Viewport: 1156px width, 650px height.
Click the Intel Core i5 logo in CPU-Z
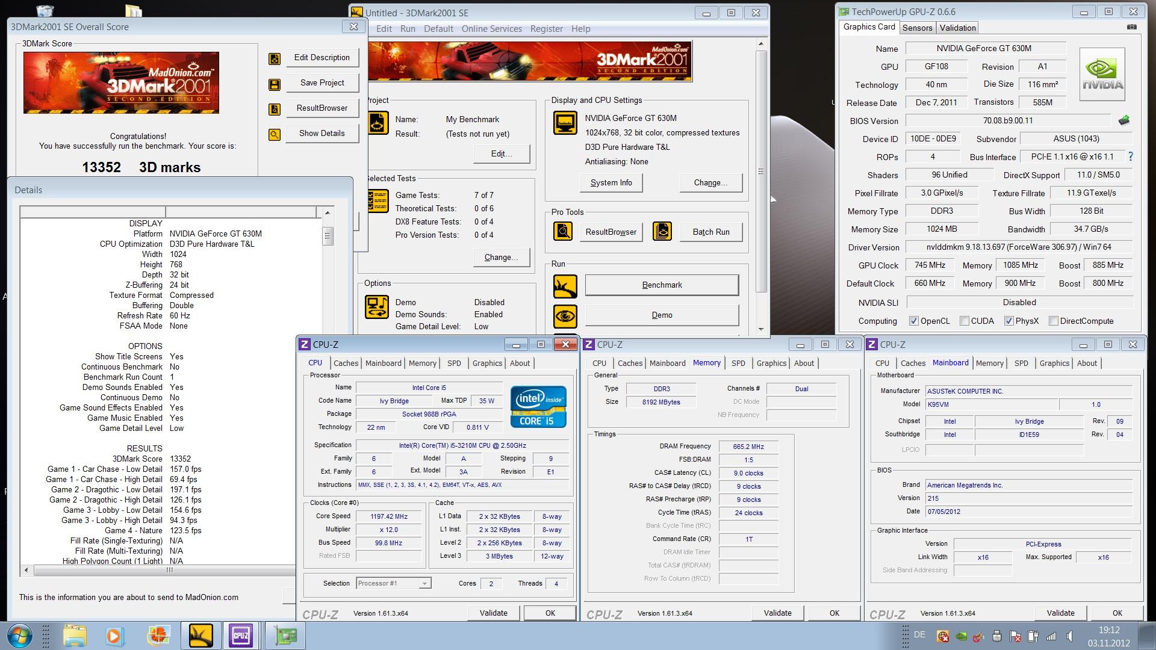(x=538, y=407)
